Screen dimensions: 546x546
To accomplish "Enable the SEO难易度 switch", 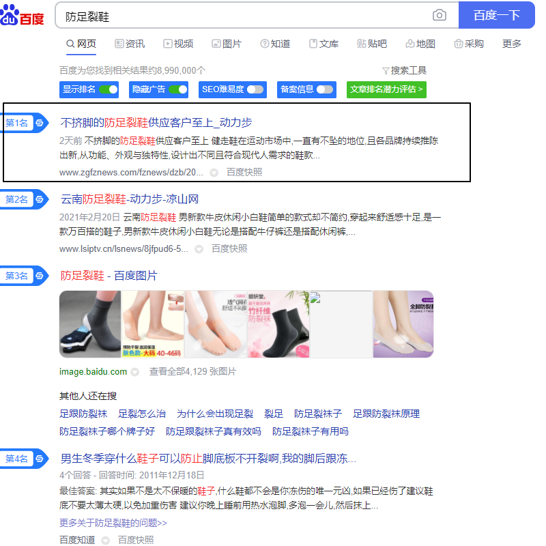I will pyautogui.click(x=255, y=89).
